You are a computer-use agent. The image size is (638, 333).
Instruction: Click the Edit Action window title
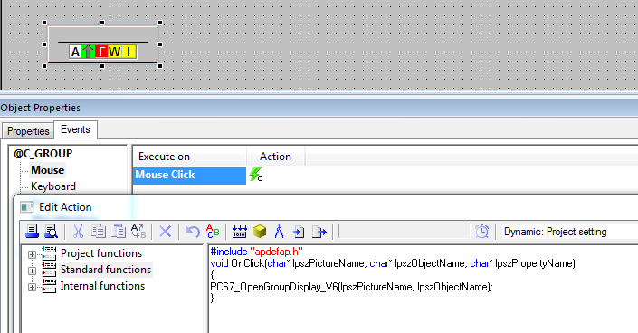tap(65, 207)
